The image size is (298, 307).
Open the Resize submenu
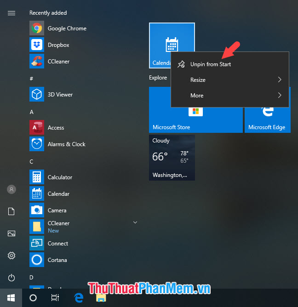[230, 80]
